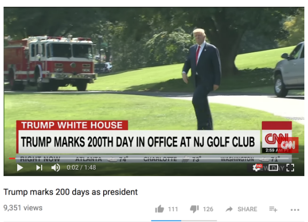Skip to the next video
The width and height of the screenshot is (308, 222).
tap(39, 167)
